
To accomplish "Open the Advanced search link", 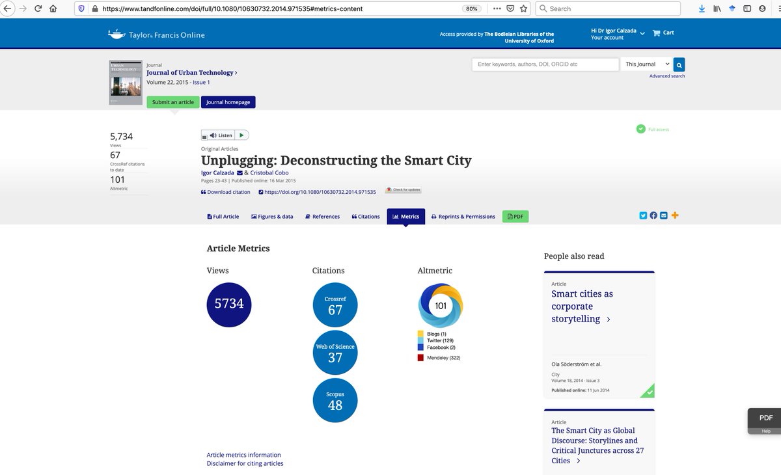I will [667, 76].
